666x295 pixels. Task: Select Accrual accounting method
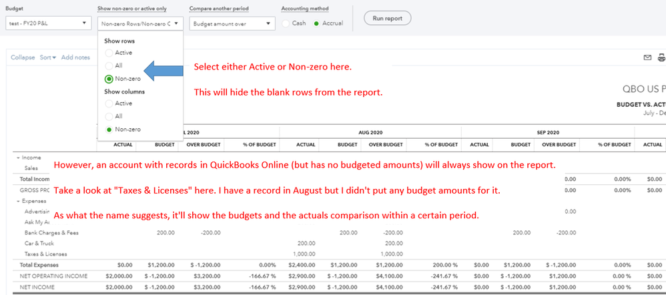coord(317,23)
